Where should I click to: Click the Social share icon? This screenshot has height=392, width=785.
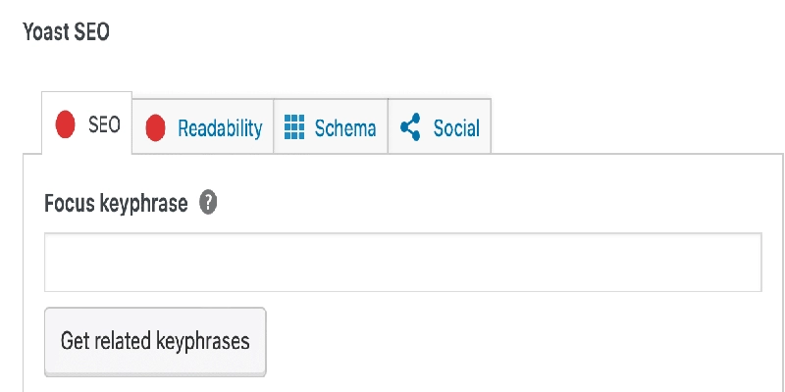(410, 127)
